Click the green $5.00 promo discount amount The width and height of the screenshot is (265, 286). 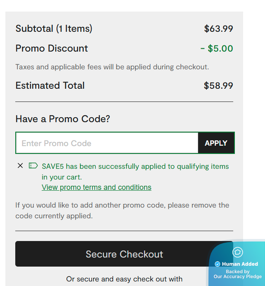[217, 48]
